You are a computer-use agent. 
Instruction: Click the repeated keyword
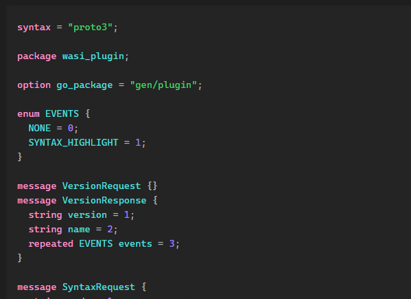[51, 244]
